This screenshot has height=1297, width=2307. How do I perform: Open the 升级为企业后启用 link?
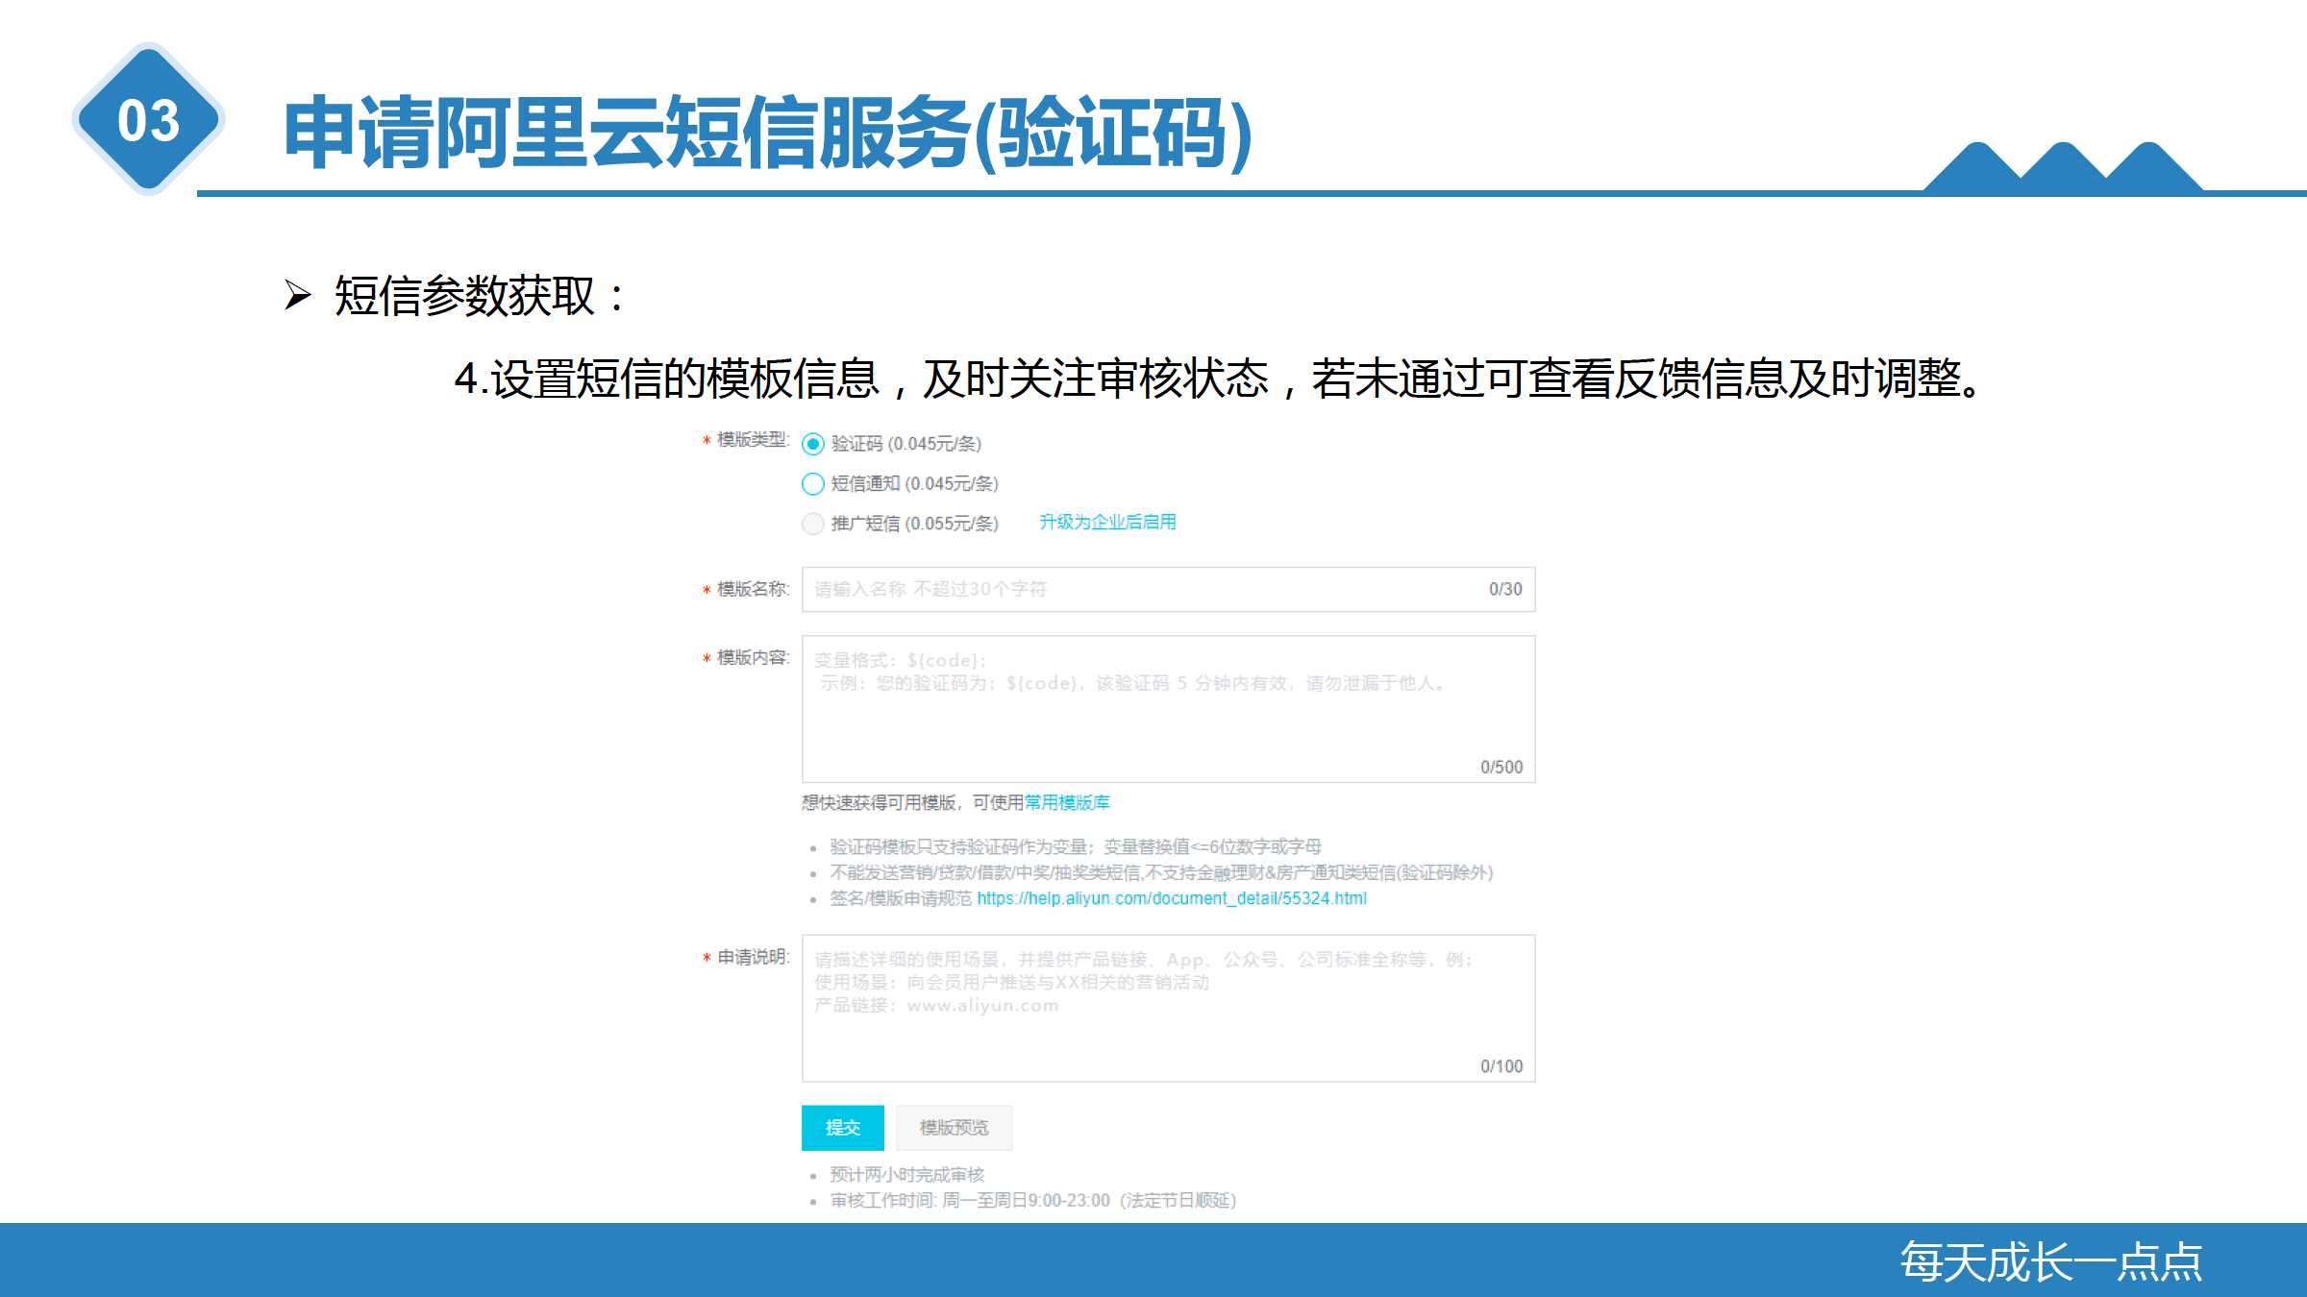click(x=1107, y=522)
